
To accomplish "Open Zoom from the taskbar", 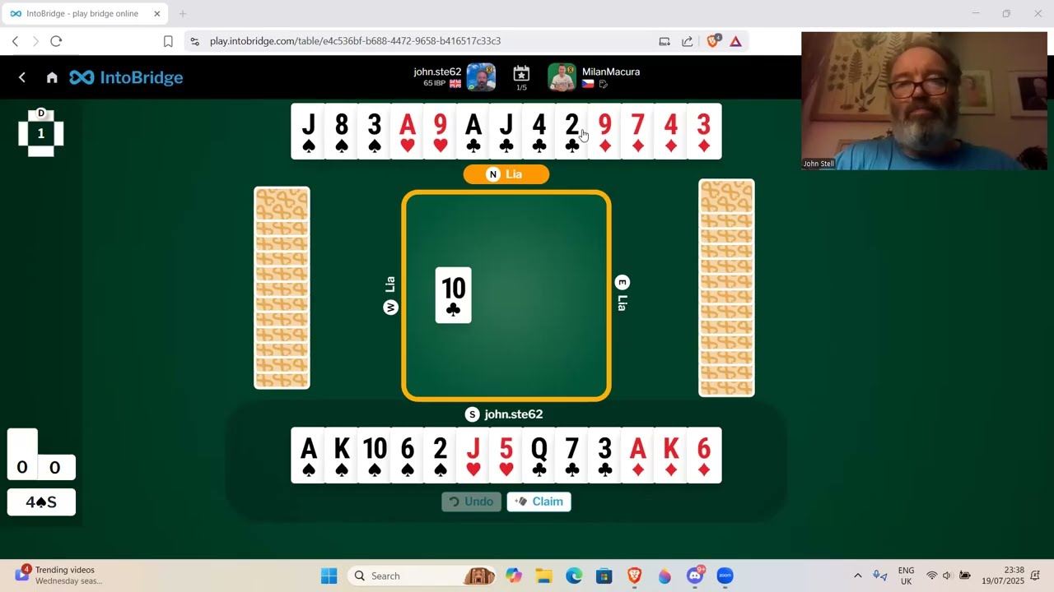I will tap(725, 576).
